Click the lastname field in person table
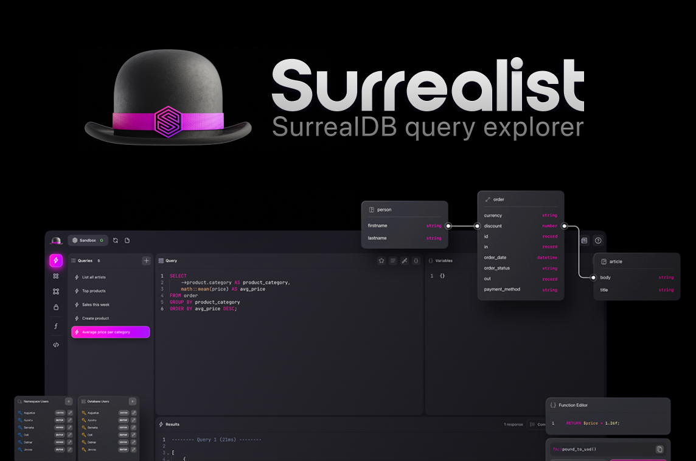Screen dimensions: 696x461 pos(405,238)
